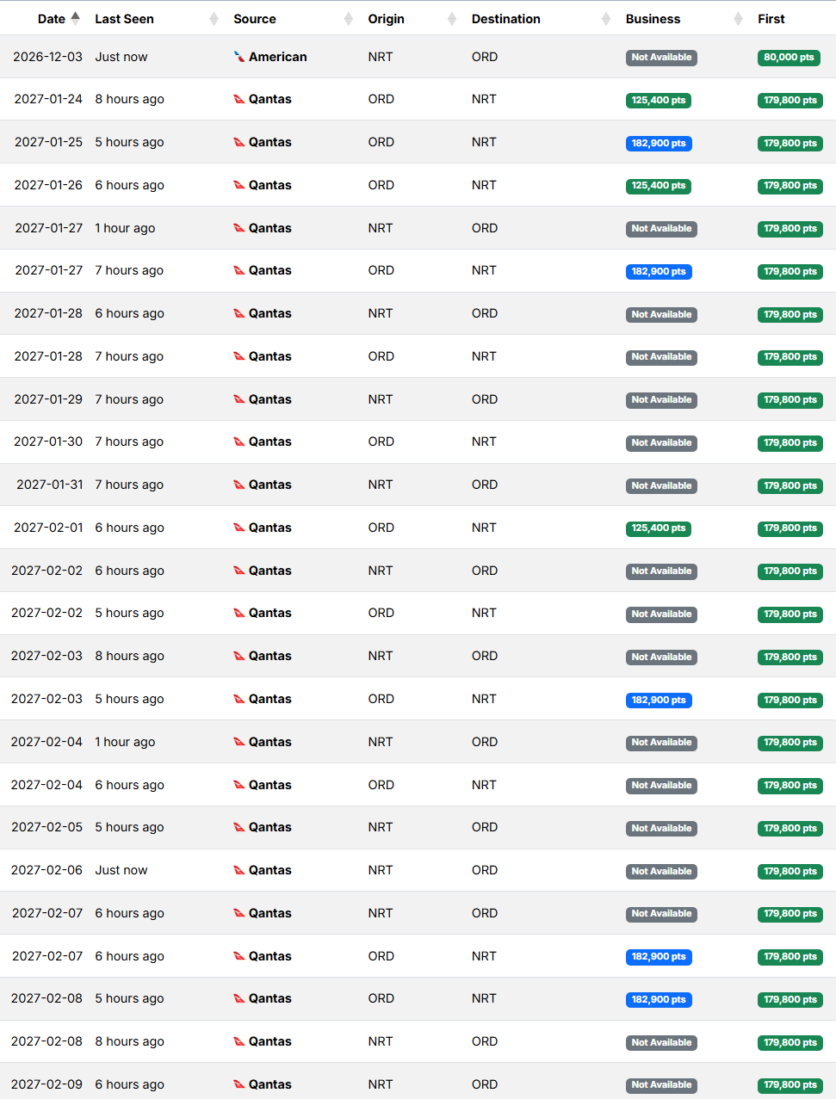Click Qantas logo in the 2027-02-09 row
836x1099 pixels.
tap(239, 1085)
